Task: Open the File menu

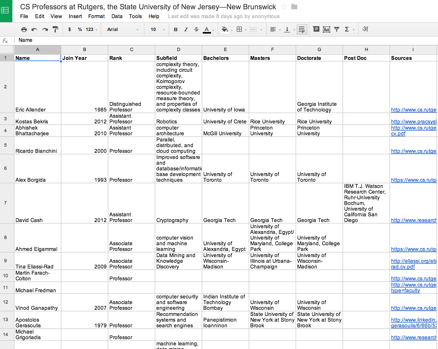Action: pyautogui.click(x=24, y=16)
